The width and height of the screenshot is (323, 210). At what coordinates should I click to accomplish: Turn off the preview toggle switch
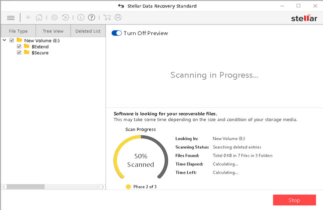tap(117, 33)
